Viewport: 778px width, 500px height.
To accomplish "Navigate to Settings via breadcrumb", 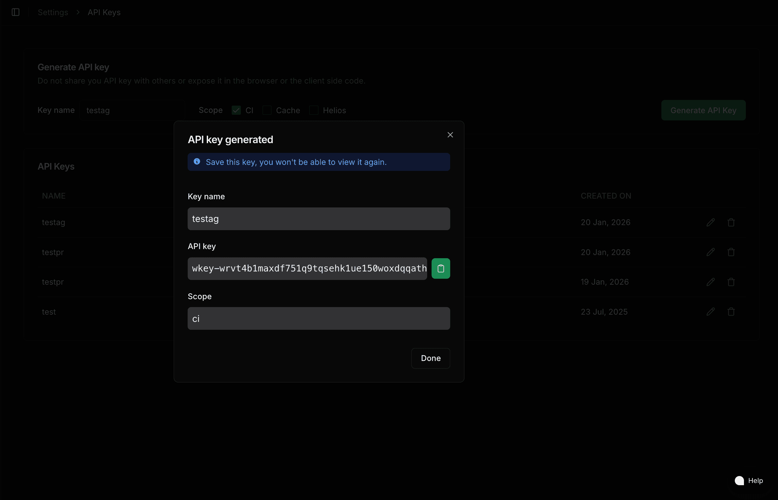I will pos(53,12).
